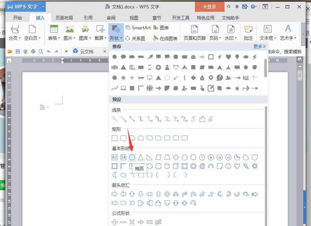311x226 pixels.
Task: Select the plain rectangle under 矩形
Action: (115, 138)
